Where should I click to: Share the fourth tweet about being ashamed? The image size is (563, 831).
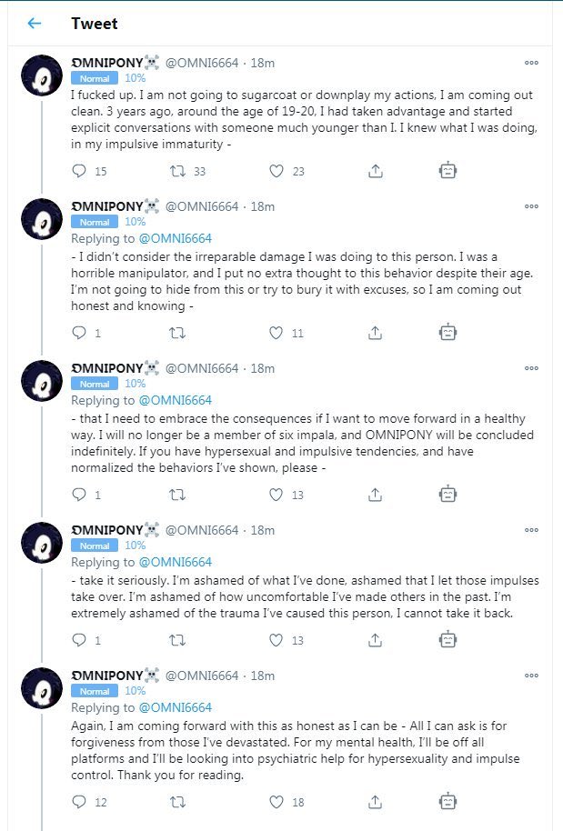(375, 640)
